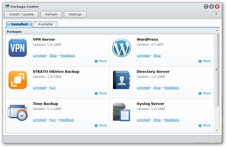Click the Refresh button
The width and height of the screenshot is (226, 147).
coord(51,14)
